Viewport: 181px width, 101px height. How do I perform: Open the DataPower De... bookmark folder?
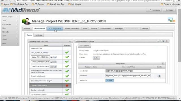[x=56, y=4]
